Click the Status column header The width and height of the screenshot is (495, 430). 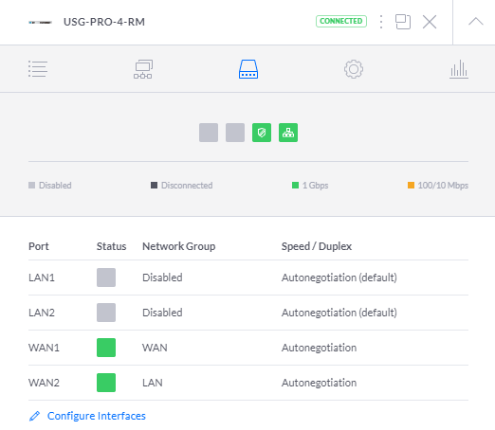pyautogui.click(x=111, y=246)
